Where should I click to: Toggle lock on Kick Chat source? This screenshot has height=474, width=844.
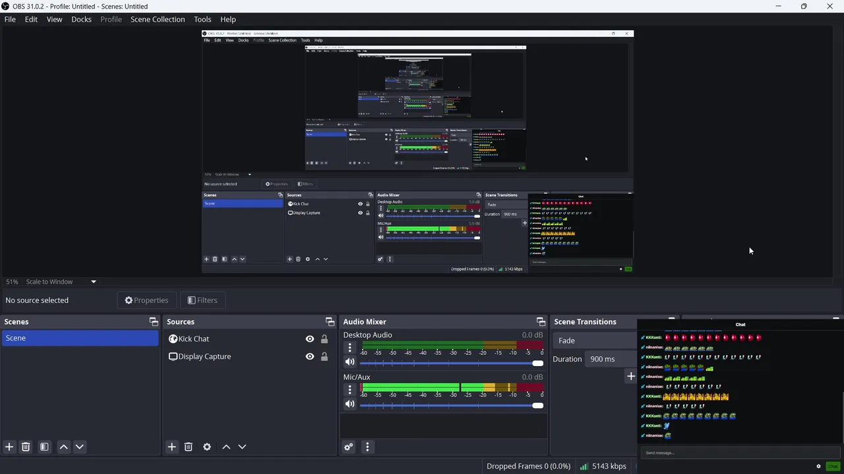point(324,338)
